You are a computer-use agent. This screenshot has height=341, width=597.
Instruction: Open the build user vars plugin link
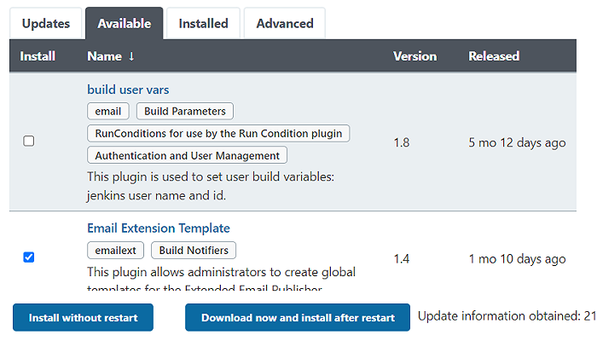click(x=128, y=90)
